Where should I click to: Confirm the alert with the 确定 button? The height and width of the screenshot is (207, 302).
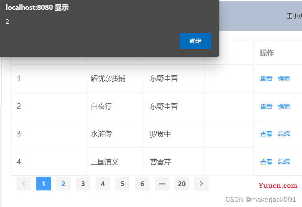pos(195,41)
